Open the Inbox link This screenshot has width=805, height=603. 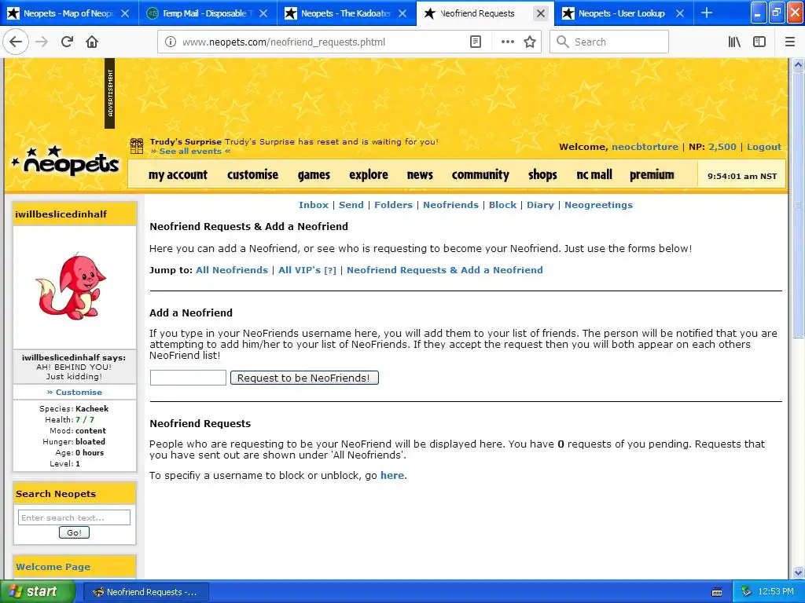tap(314, 205)
